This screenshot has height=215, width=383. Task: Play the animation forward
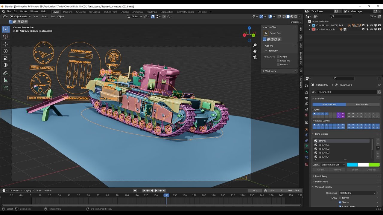pyautogui.click(x=156, y=191)
